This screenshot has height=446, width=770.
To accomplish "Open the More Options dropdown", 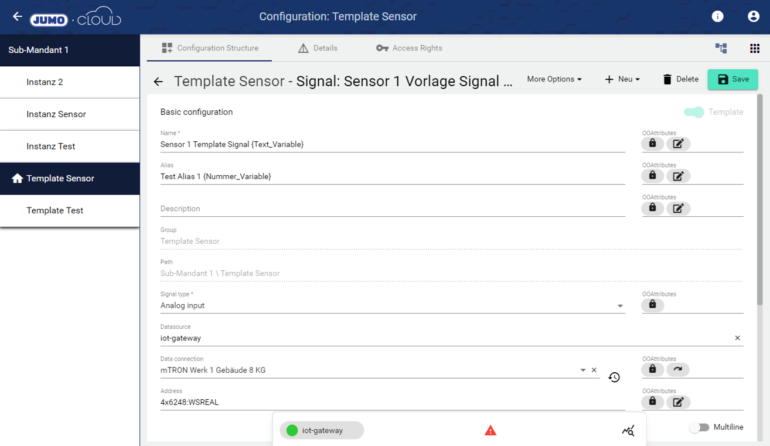I will tap(554, 79).
